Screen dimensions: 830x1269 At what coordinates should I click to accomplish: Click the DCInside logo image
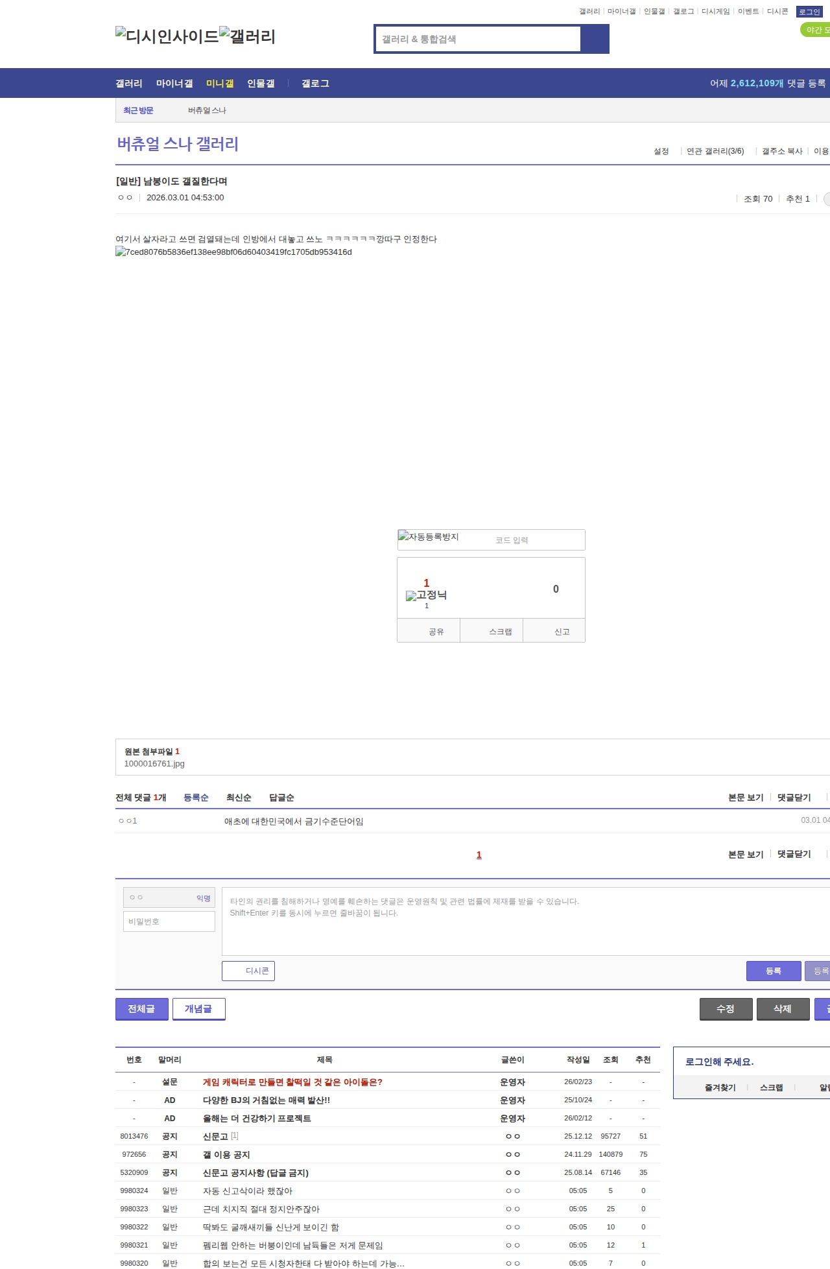(167, 36)
